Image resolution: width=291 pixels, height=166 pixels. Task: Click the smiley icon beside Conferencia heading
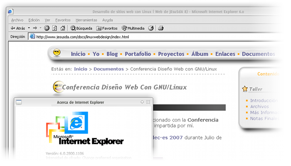(x=58, y=87)
